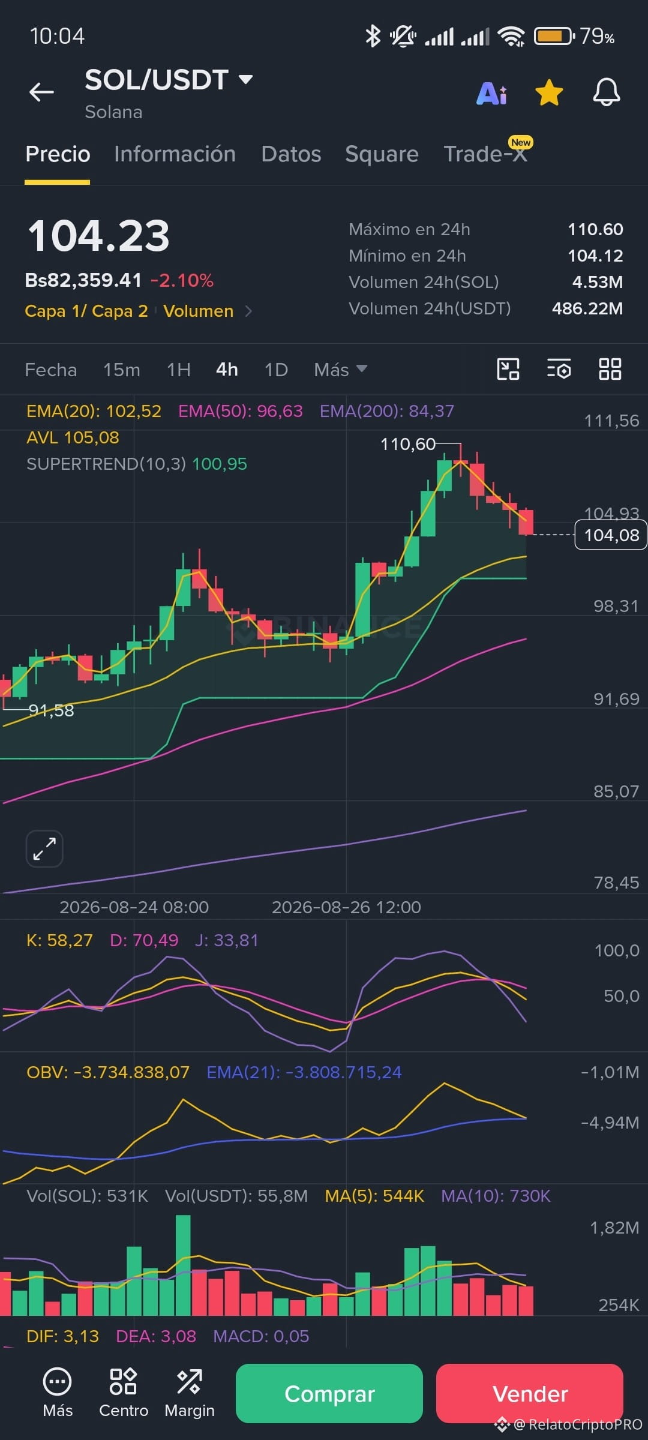The width and height of the screenshot is (648, 1440).
Task: Open the Datos tab
Action: (291, 154)
